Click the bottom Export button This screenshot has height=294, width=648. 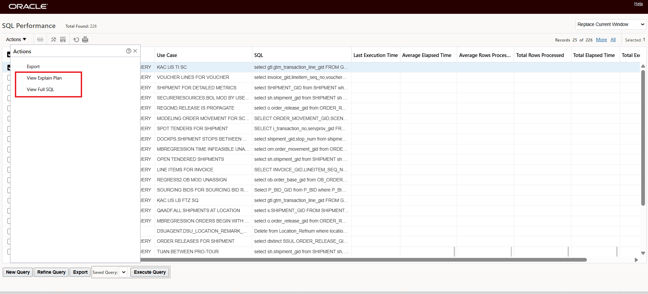click(80, 272)
